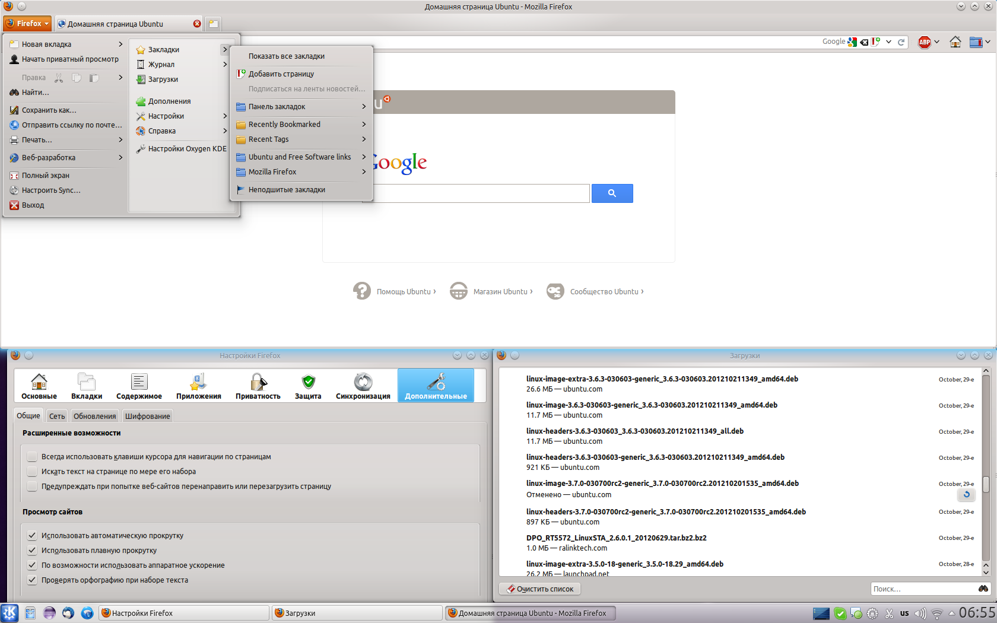Image resolution: width=997 pixels, height=623 pixels.
Task: Open Настройки Firefox taskbar entry
Action: coord(184,613)
